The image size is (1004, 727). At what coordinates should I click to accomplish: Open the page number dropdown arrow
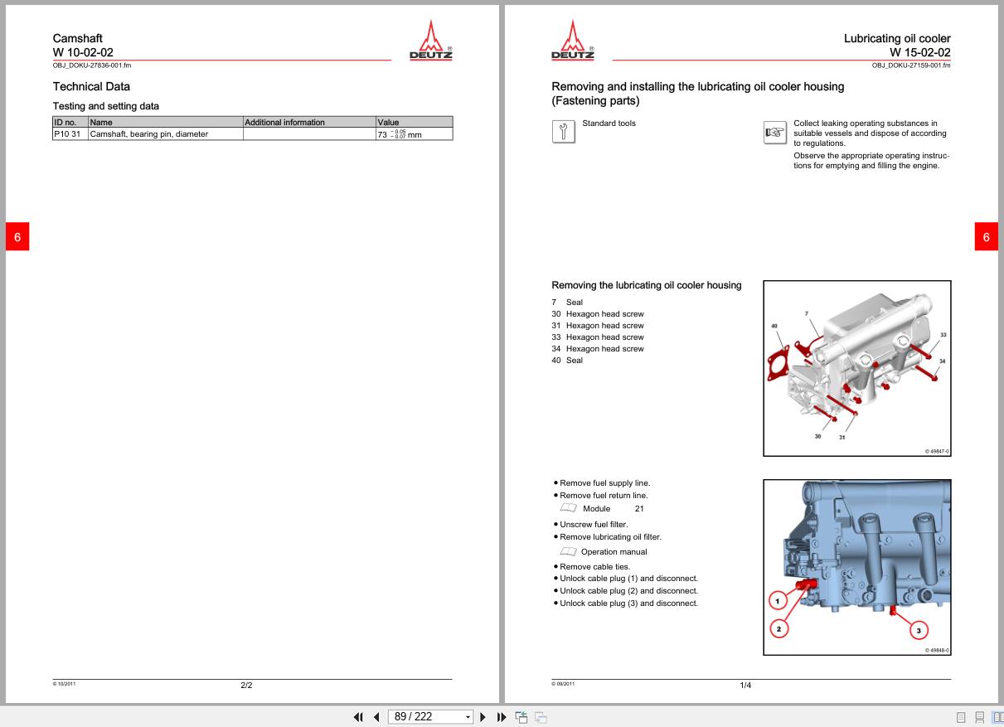point(468,716)
